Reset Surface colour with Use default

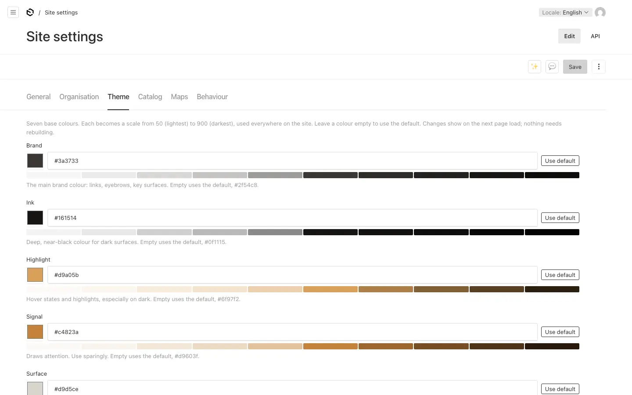560,389
